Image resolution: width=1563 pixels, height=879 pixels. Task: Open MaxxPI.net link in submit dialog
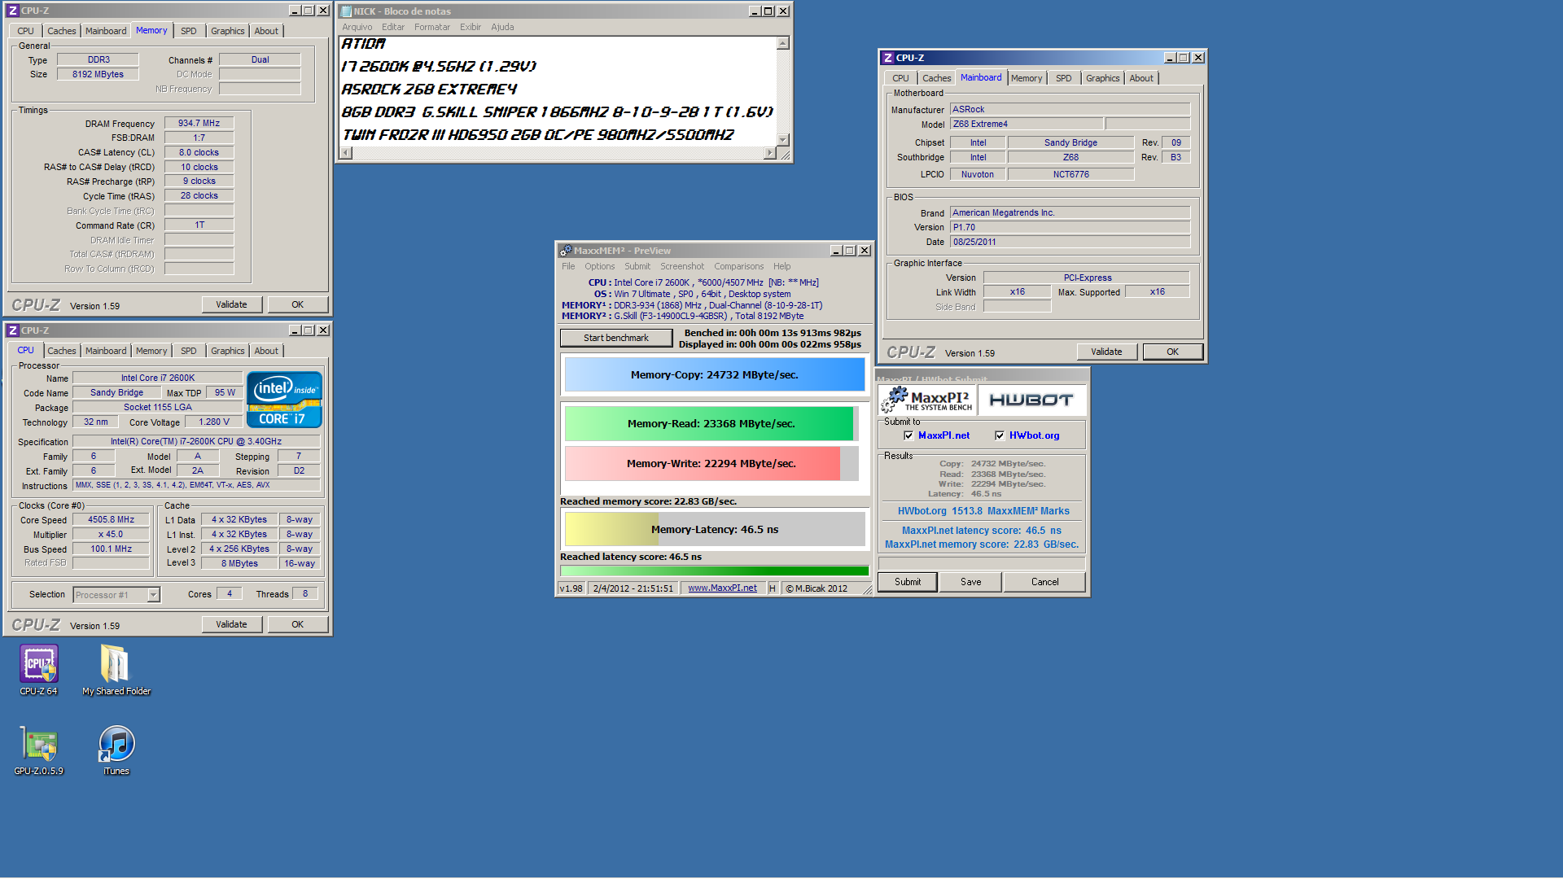tap(943, 435)
